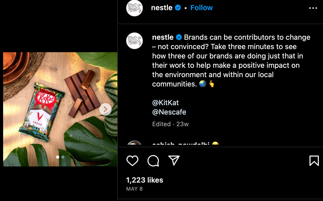The height and width of the screenshot is (201, 323).
Task: Advance to next photo with arrow
Action: pos(105,110)
